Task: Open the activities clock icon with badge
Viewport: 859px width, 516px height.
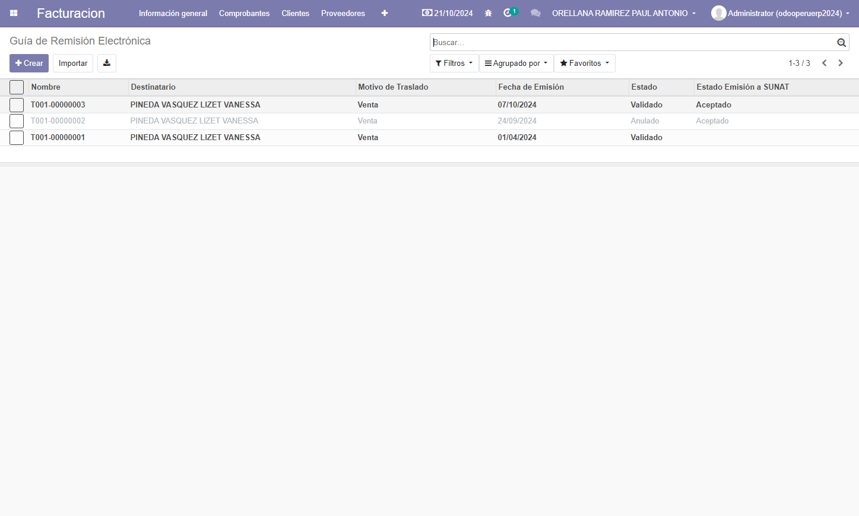Action: click(510, 12)
